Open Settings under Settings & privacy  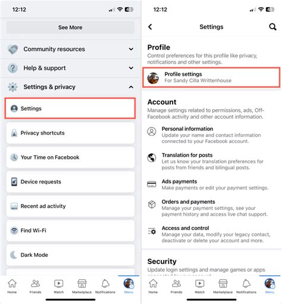tap(70, 108)
